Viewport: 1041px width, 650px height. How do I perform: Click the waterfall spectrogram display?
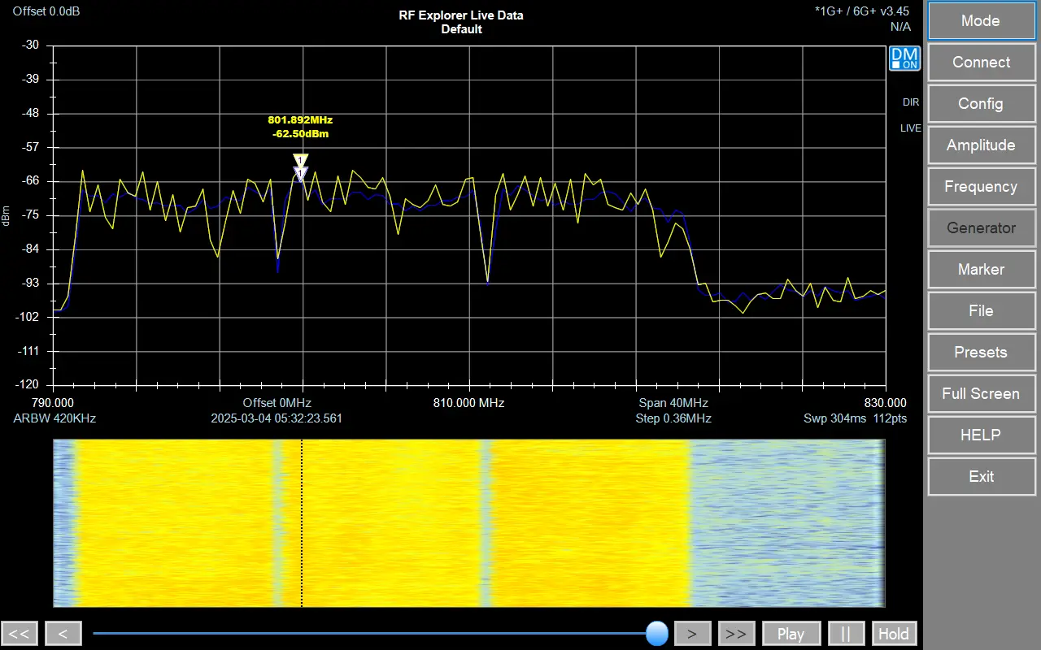click(x=468, y=523)
